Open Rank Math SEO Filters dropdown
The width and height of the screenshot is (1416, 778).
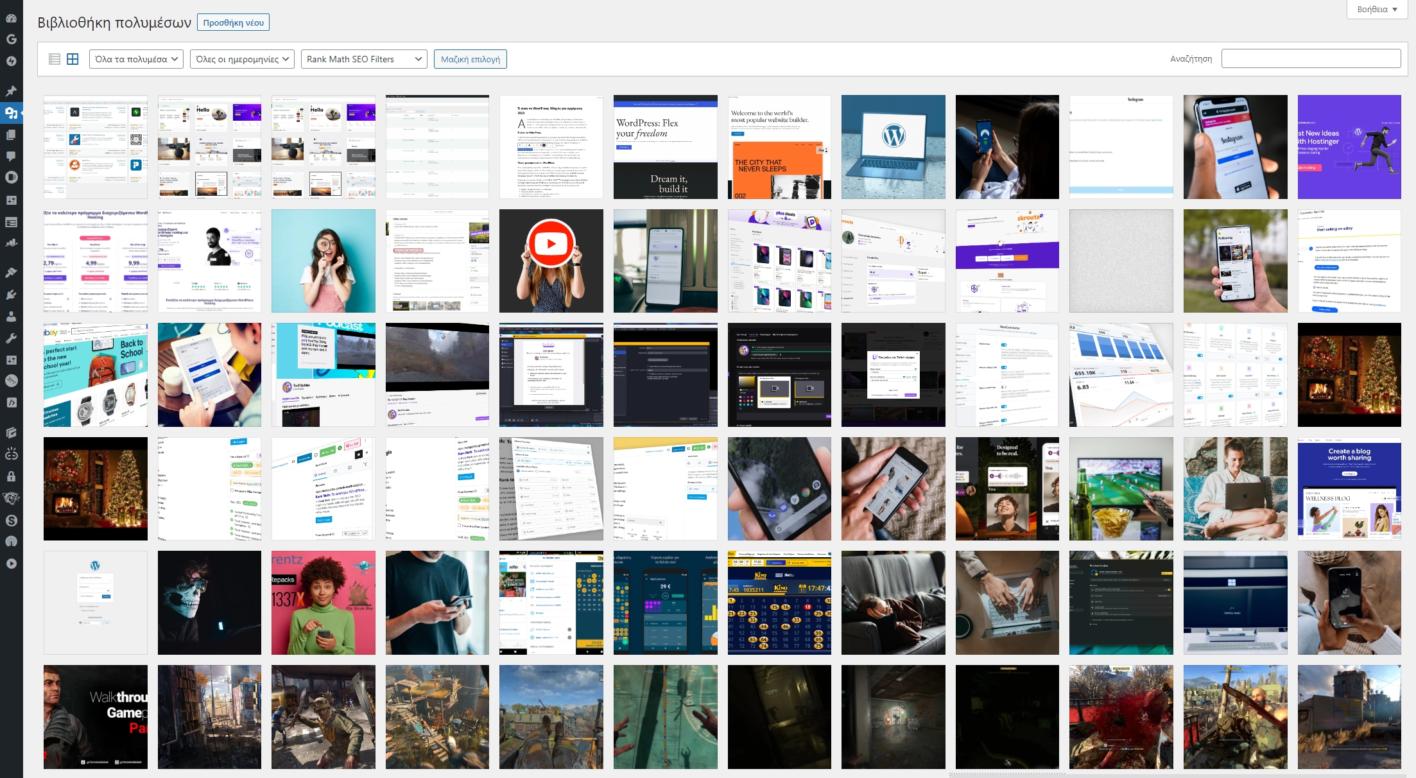[363, 59]
